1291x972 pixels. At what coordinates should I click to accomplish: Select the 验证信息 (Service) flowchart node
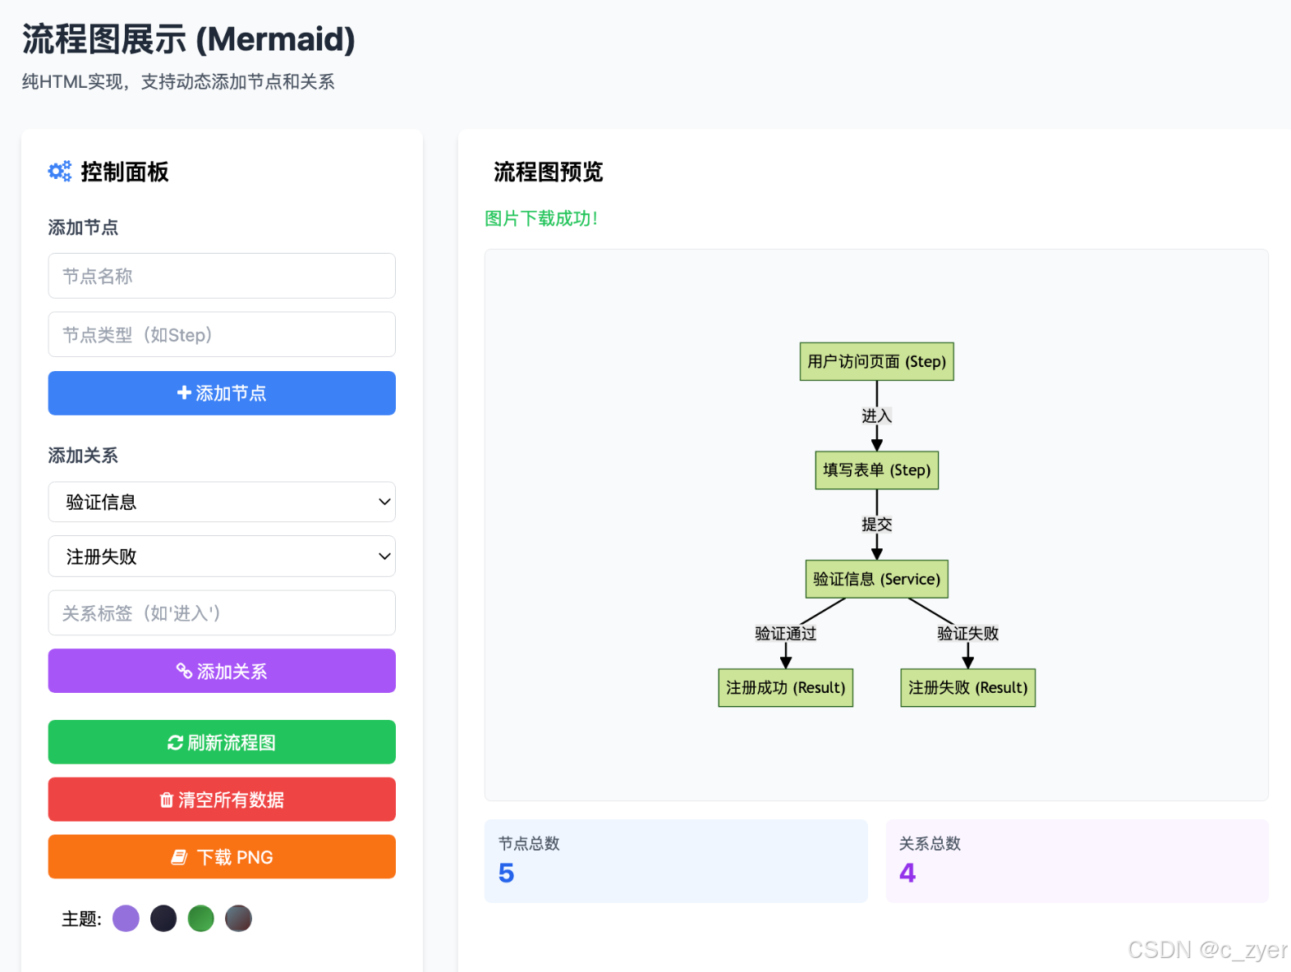click(877, 579)
